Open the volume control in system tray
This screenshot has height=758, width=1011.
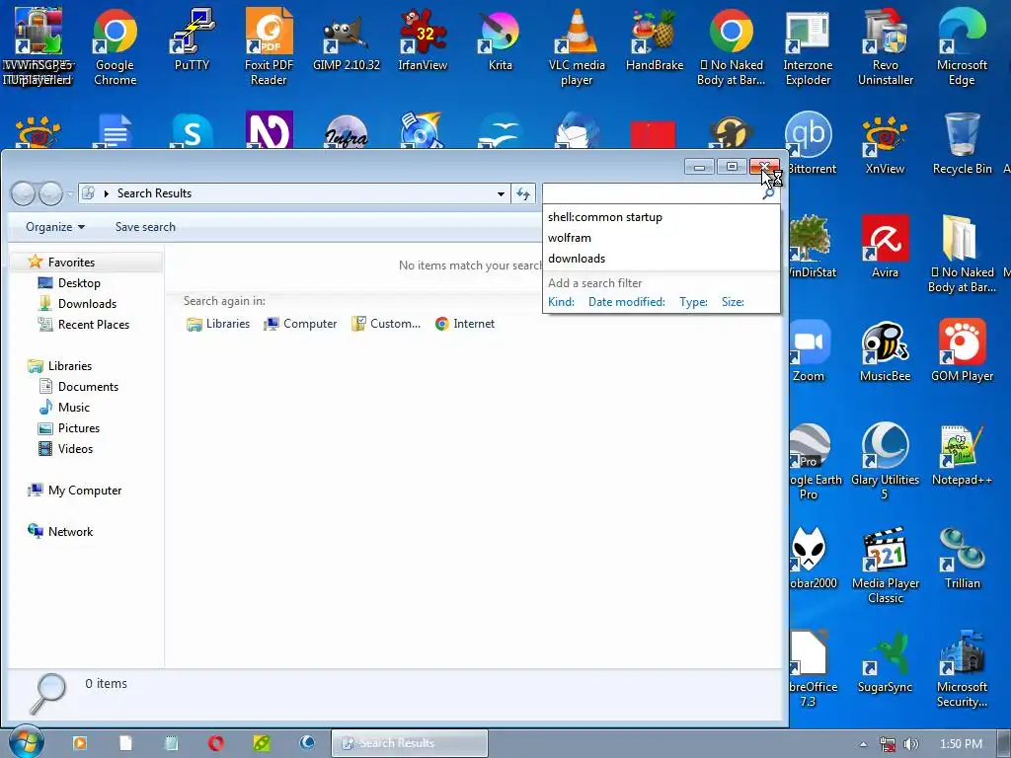(x=910, y=744)
